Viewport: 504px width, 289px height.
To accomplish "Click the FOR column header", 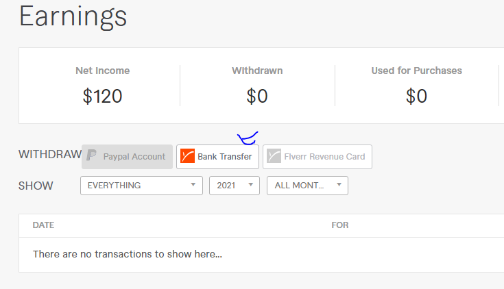I will [340, 225].
